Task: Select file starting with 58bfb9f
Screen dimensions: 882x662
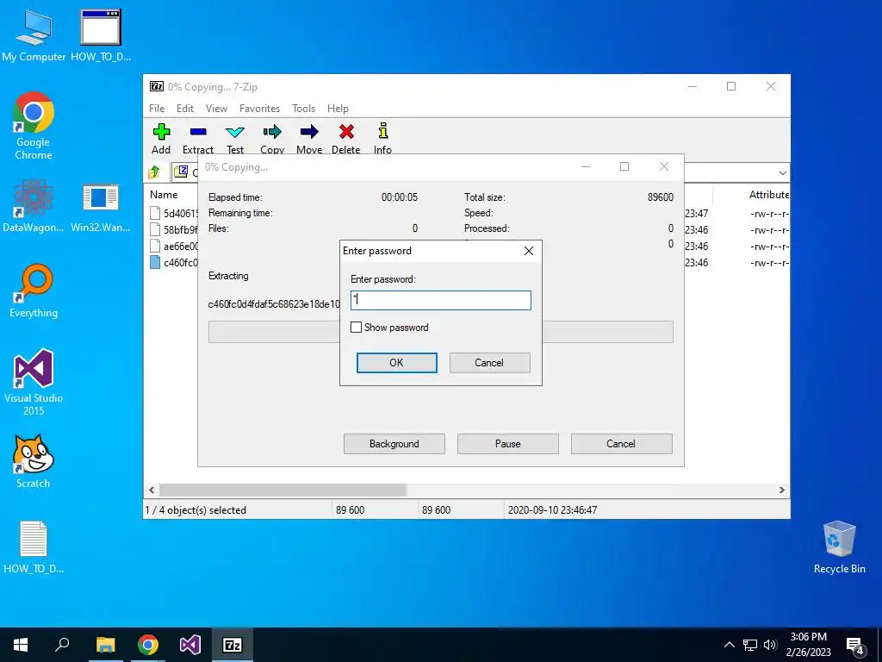Action: click(x=174, y=229)
